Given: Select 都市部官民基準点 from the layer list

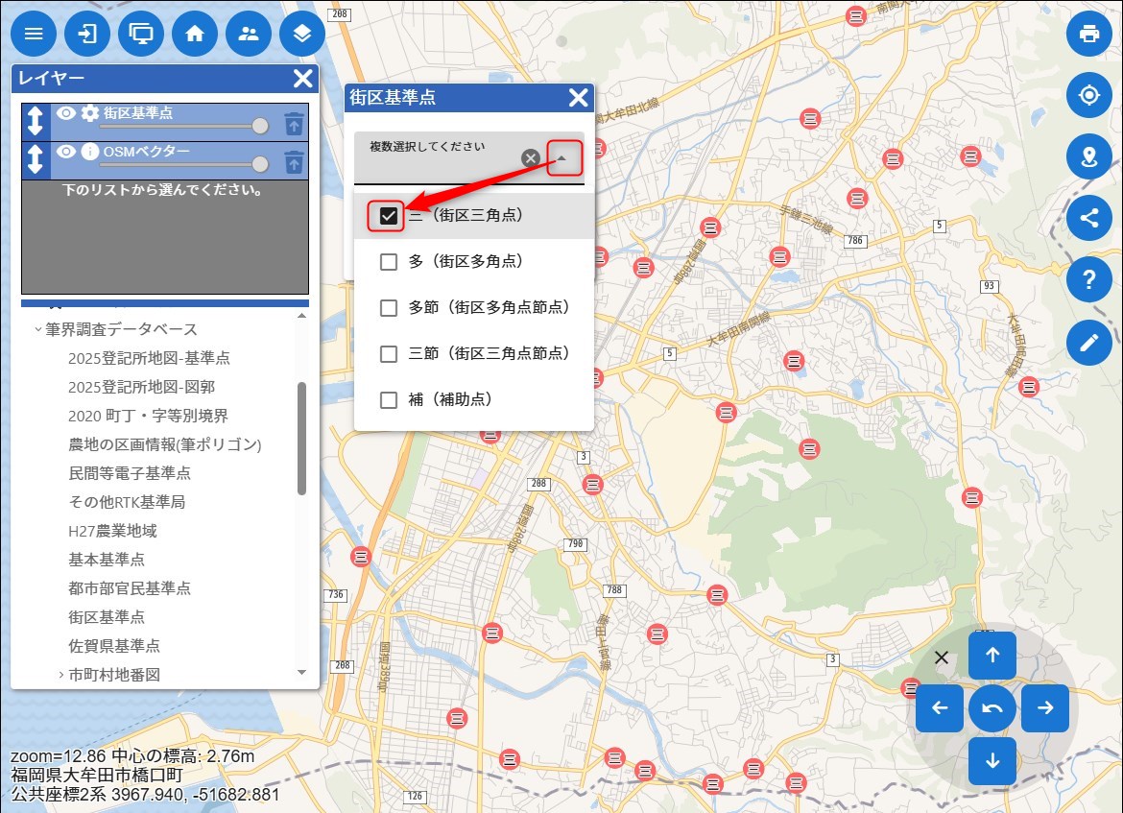Looking at the screenshot, I should click(x=129, y=588).
